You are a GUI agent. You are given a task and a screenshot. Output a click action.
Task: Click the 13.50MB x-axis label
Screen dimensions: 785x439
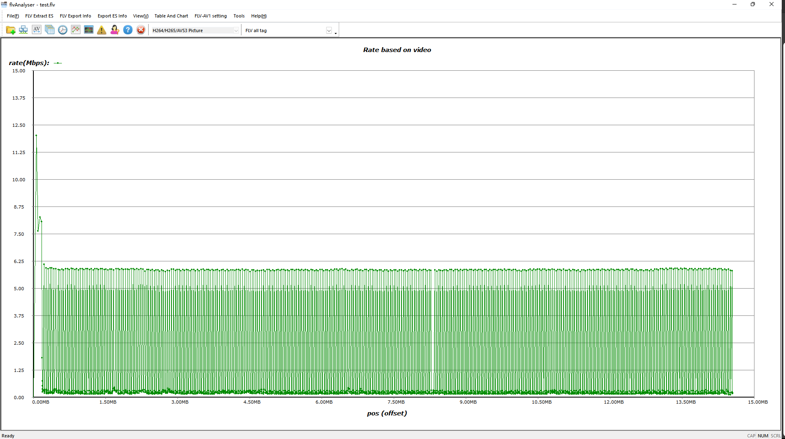[x=686, y=402]
